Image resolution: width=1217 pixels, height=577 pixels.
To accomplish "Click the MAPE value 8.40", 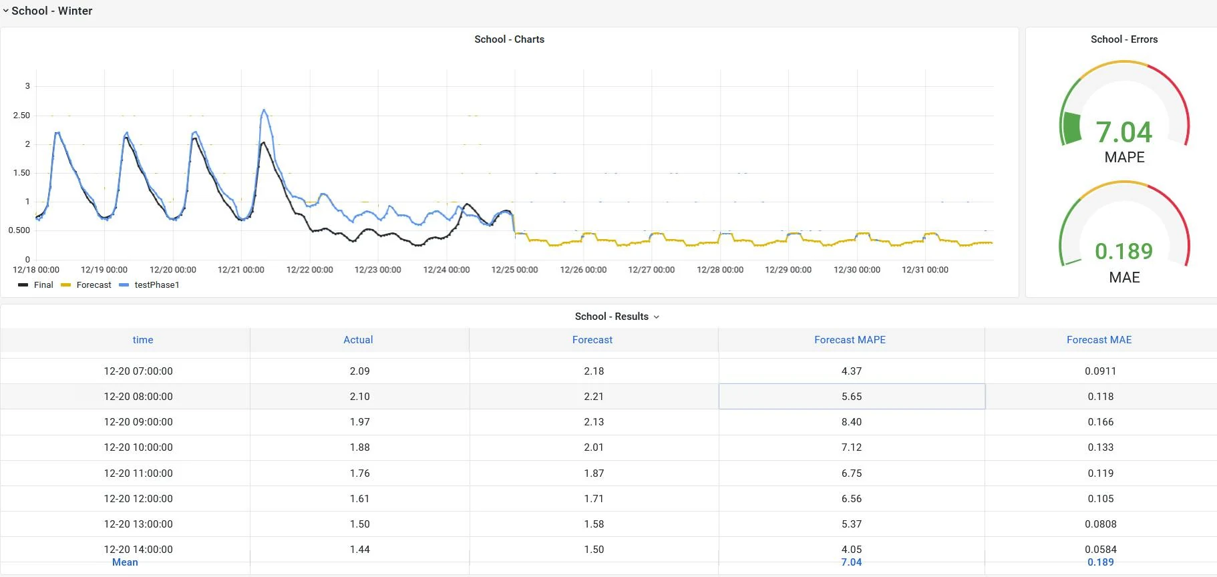I will (852, 422).
